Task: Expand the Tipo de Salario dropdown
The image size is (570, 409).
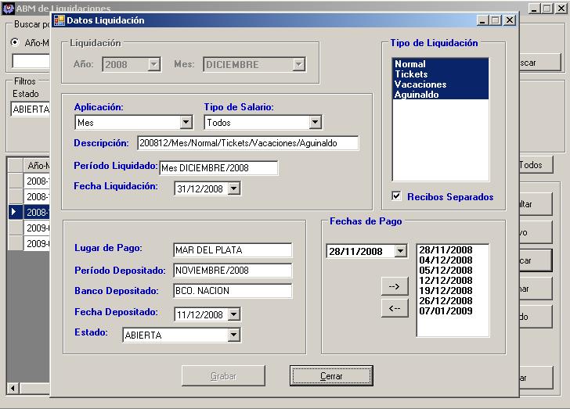Action: point(315,123)
